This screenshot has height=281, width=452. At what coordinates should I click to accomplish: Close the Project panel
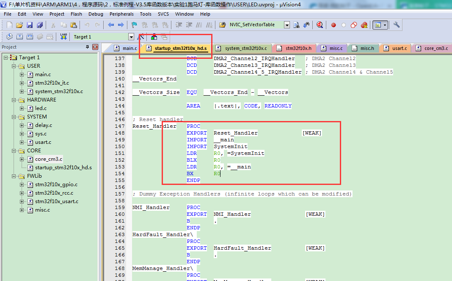pos(95,47)
